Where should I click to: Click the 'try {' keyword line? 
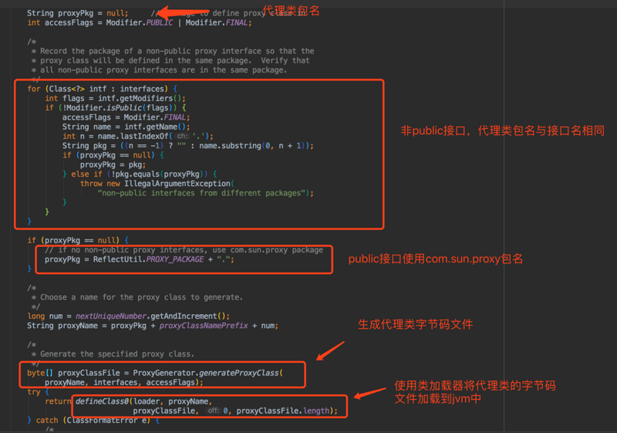[x=38, y=391]
